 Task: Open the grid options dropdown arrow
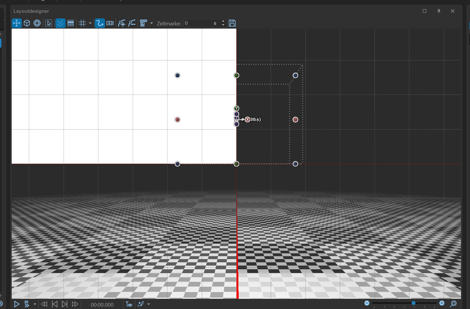(x=90, y=23)
